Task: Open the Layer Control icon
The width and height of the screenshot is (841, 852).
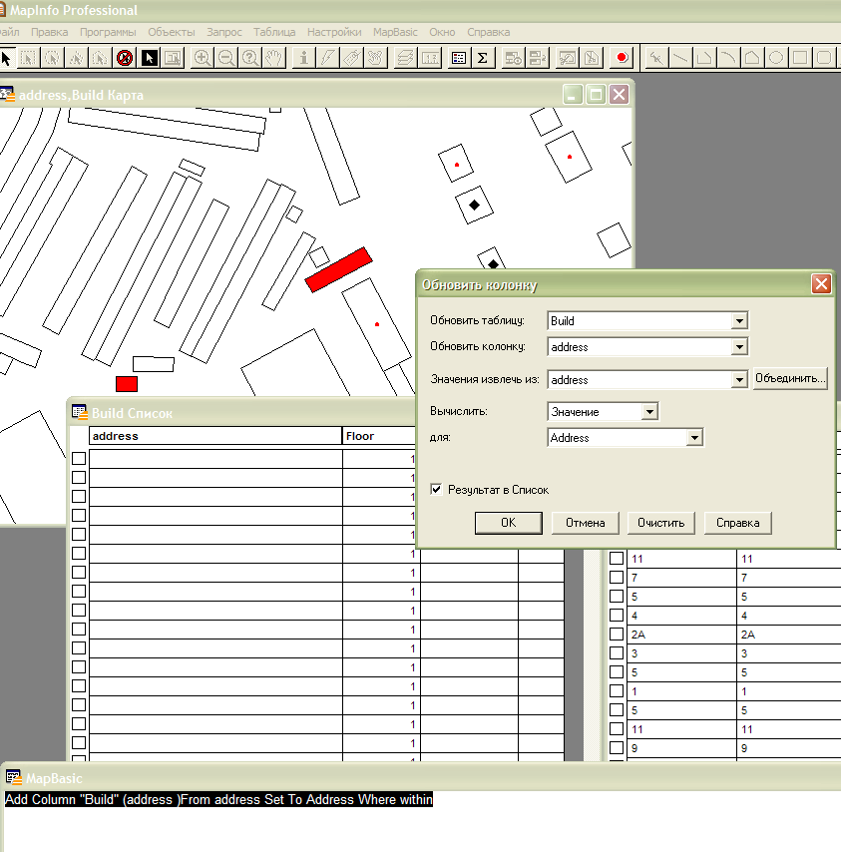Action: click(x=404, y=58)
